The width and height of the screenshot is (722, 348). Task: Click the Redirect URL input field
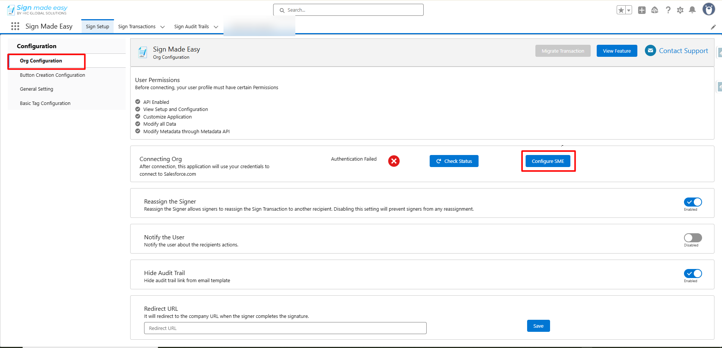pyautogui.click(x=285, y=328)
